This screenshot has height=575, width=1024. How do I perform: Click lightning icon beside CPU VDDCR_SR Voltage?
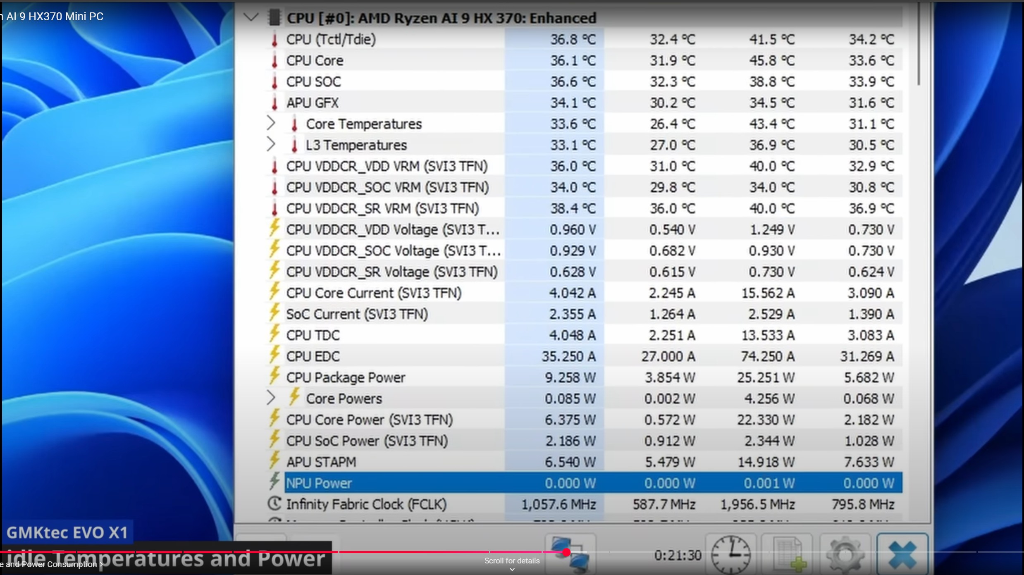[x=274, y=270]
